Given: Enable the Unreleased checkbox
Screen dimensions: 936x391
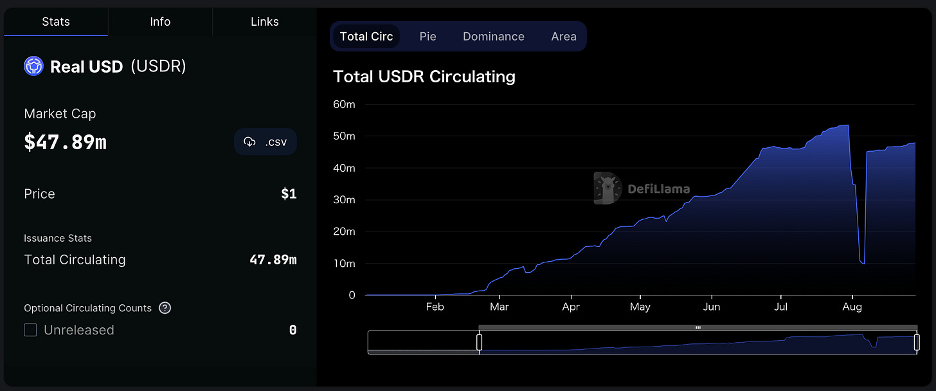Looking at the screenshot, I should pyautogui.click(x=30, y=330).
